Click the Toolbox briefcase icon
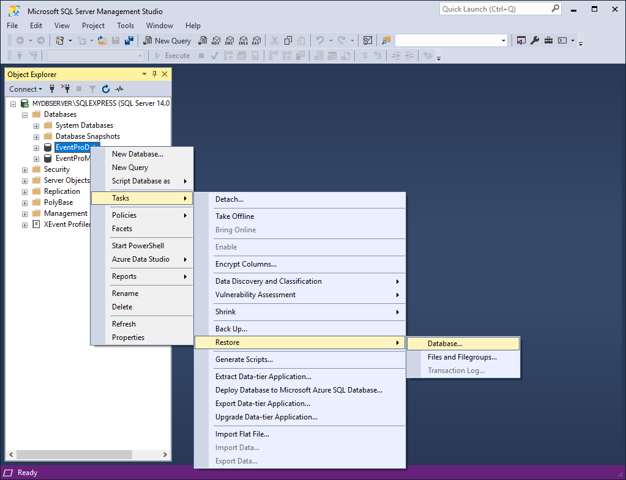 click(548, 41)
